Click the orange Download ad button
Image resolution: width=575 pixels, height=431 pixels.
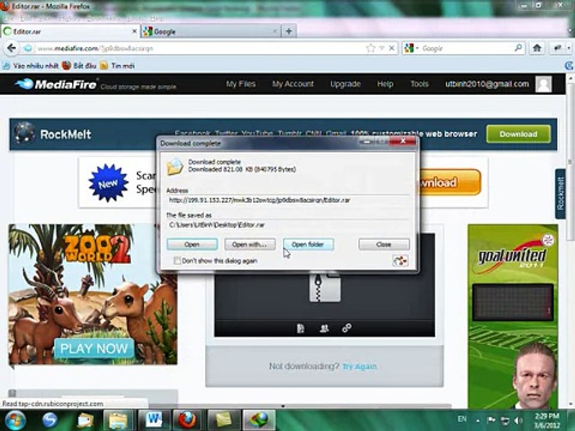click(x=449, y=182)
